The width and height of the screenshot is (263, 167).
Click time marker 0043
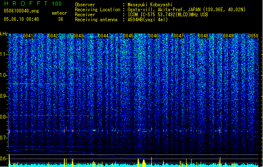tap(78, 36)
